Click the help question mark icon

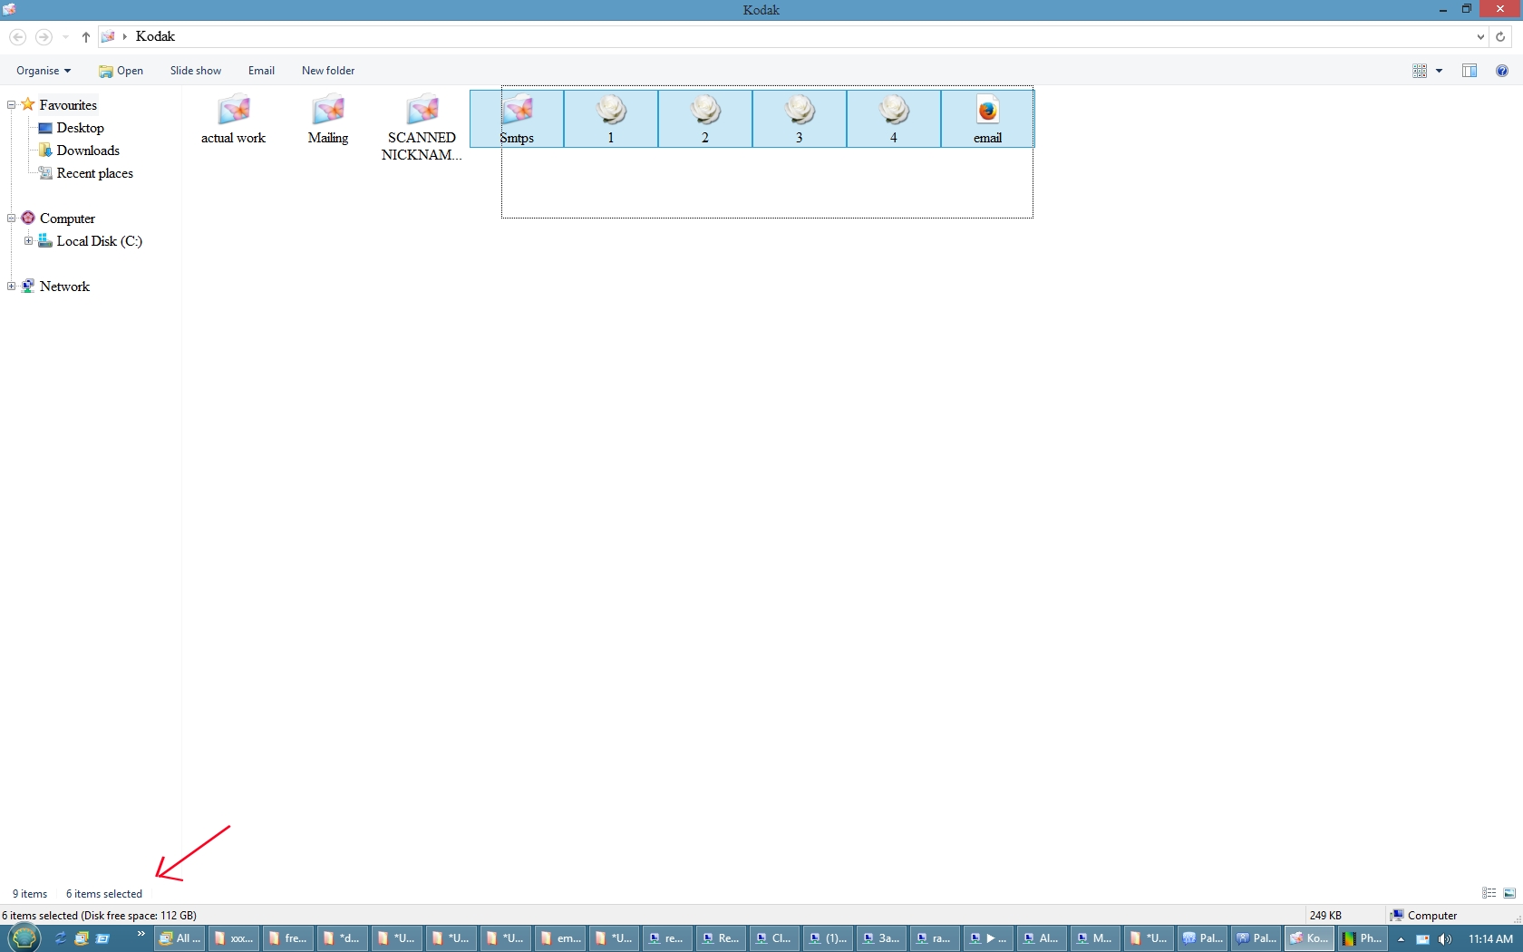[1502, 71]
